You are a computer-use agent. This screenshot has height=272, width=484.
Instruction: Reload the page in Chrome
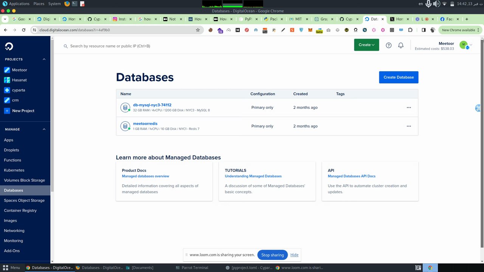(24, 30)
